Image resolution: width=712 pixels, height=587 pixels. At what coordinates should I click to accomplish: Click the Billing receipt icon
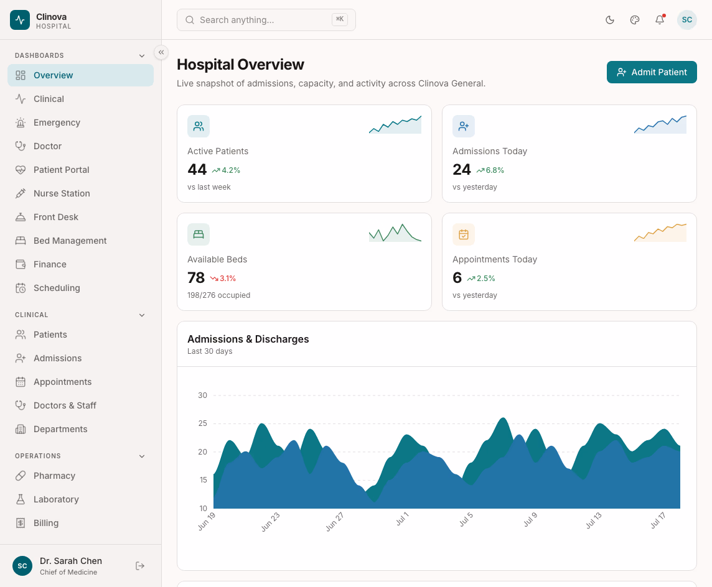[21, 523]
